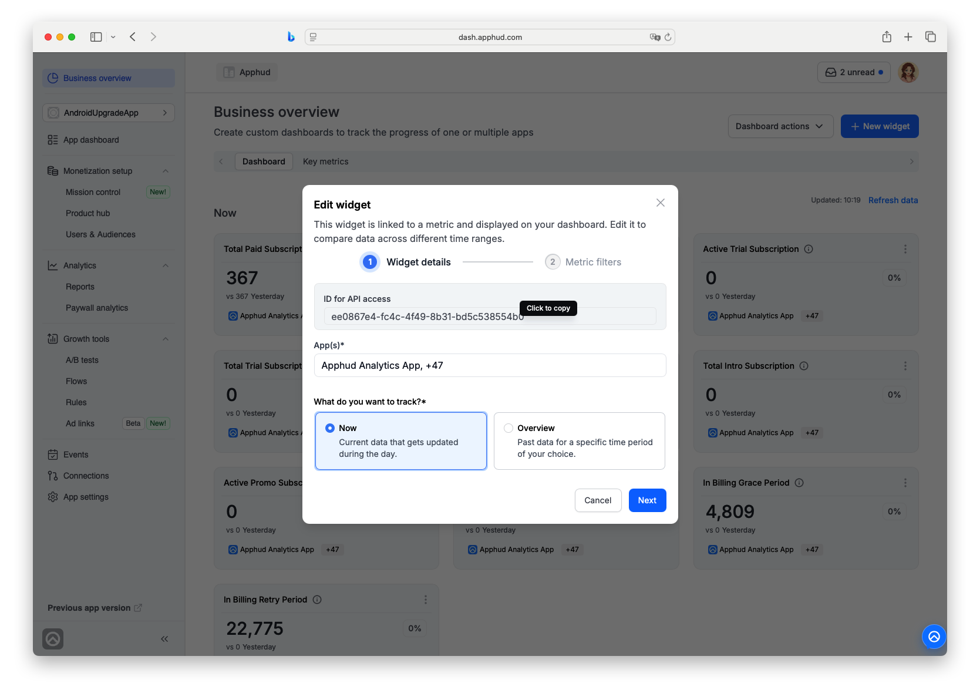Open In Billing Retry Period widget menu
Image resolution: width=980 pixels, height=700 pixels.
pyautogui.click(x=426, y=600)
